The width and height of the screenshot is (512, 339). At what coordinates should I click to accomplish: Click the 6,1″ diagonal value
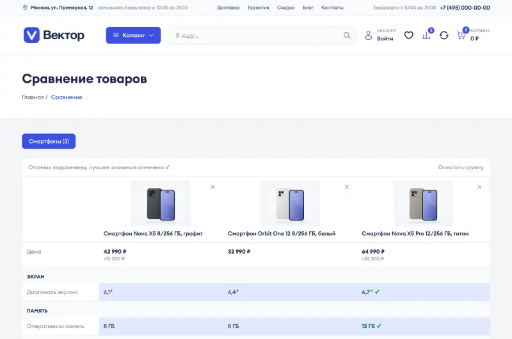(108, 292)
